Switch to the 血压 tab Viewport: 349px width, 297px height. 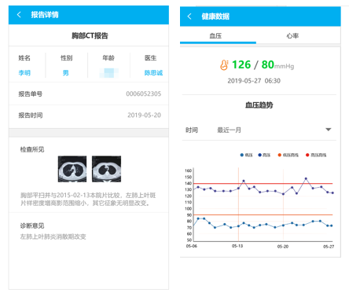pyautogui.click(x=215, y=36)
